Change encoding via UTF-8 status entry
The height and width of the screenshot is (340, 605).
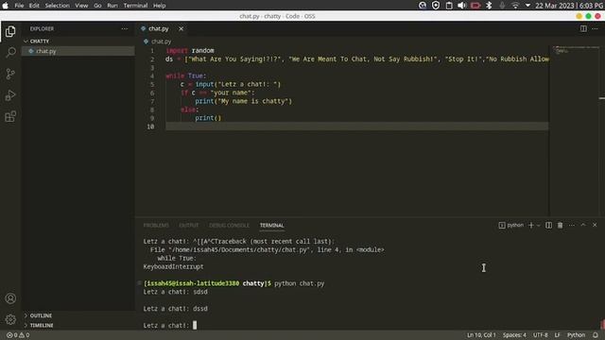(540, 335)
